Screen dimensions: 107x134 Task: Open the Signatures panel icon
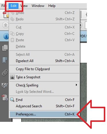5,85
